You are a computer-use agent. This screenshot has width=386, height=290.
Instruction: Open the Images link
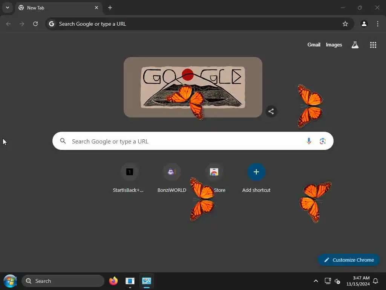(334, 45)
